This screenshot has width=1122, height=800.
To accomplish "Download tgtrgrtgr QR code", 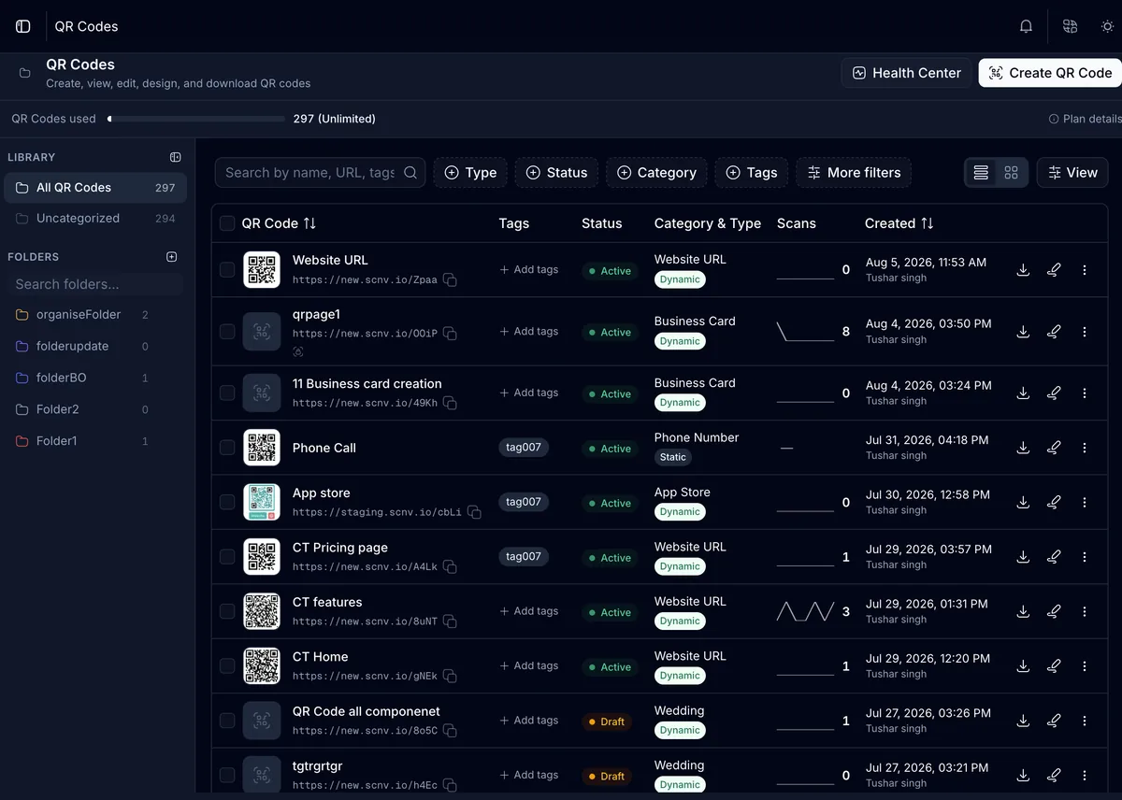I will pos(1023,775).
